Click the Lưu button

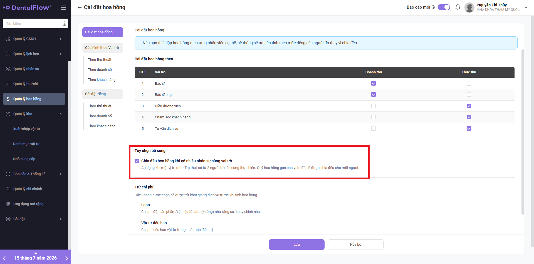(x=297, y=245)
